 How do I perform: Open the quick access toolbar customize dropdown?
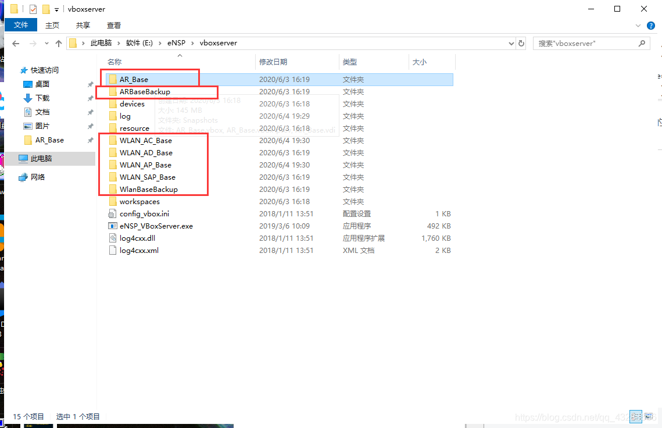point(56,9)
